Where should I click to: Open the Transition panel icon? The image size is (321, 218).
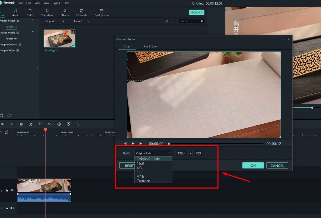coord(47,12)
